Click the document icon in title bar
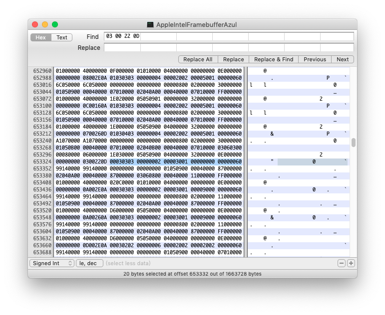The height and width of the screenshot is (315, 385). [150, 24]
